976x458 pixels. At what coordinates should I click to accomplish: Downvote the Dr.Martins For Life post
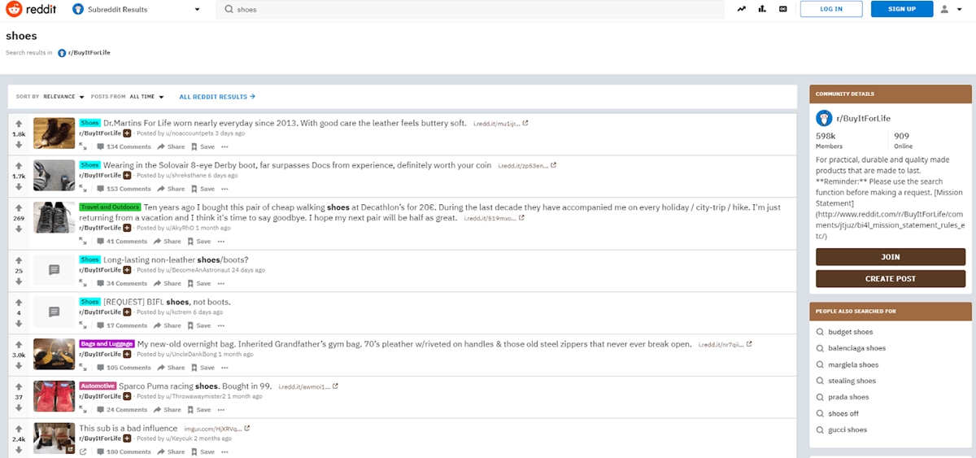tap(19, 144)
